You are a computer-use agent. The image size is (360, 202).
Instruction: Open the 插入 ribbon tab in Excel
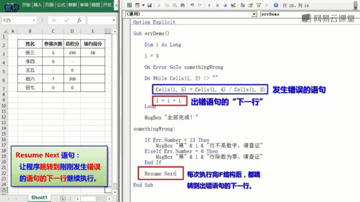pos(38,4)
